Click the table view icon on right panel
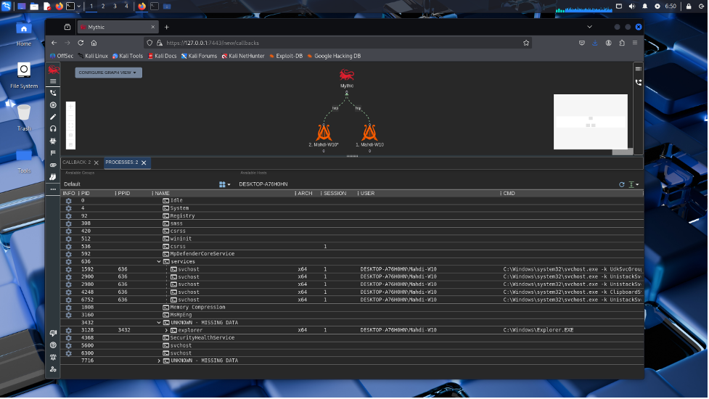Screen dimensions: 709x399 (x=639, y=69)
